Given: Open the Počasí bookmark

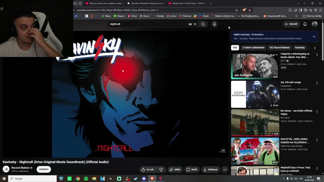Looking at the screenshot, I should click(x=132, y=16).
